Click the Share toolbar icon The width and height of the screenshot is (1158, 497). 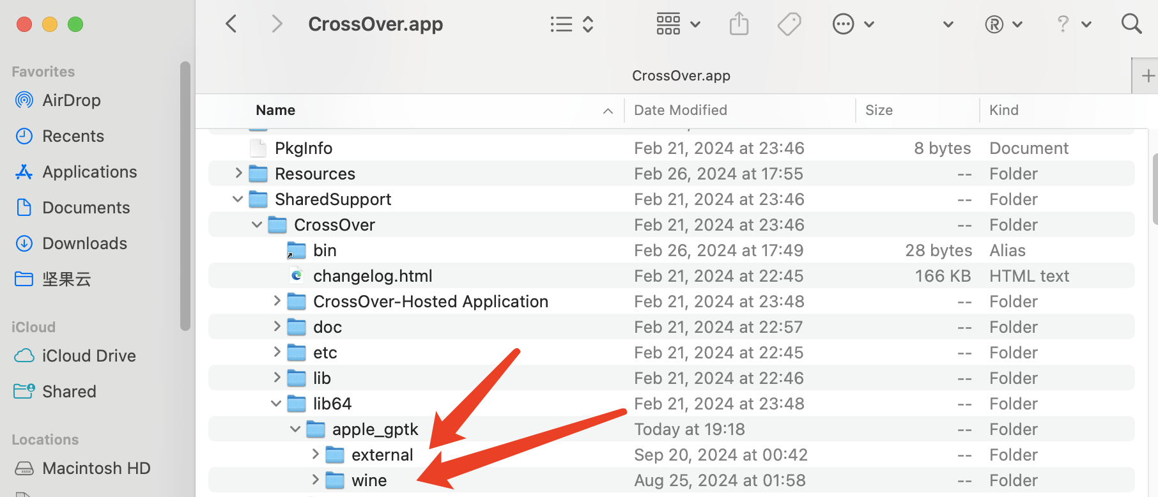click(739, 24)
